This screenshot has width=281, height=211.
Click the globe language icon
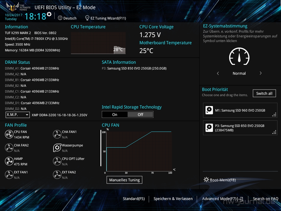60,18
